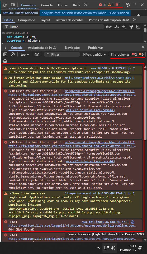147x254 pixels.
Task: Click the overflow-x value hidden
Action: coord(33,41)
